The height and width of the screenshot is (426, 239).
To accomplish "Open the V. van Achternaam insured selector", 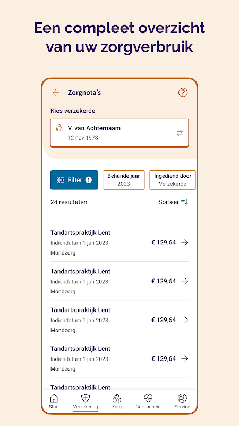I will (x=119, y=133).
